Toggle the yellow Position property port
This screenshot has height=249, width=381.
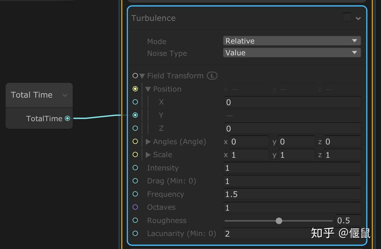tap(135, 89)
